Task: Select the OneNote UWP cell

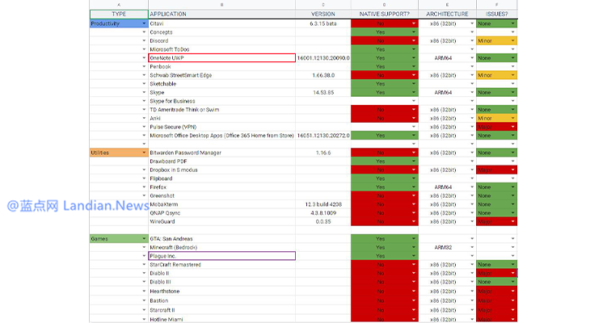Action: (221, 58)
